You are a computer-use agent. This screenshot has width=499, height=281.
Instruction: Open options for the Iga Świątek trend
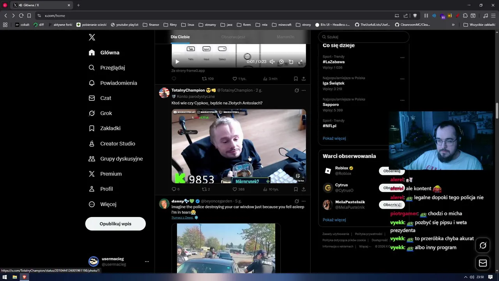pos(402,79)
